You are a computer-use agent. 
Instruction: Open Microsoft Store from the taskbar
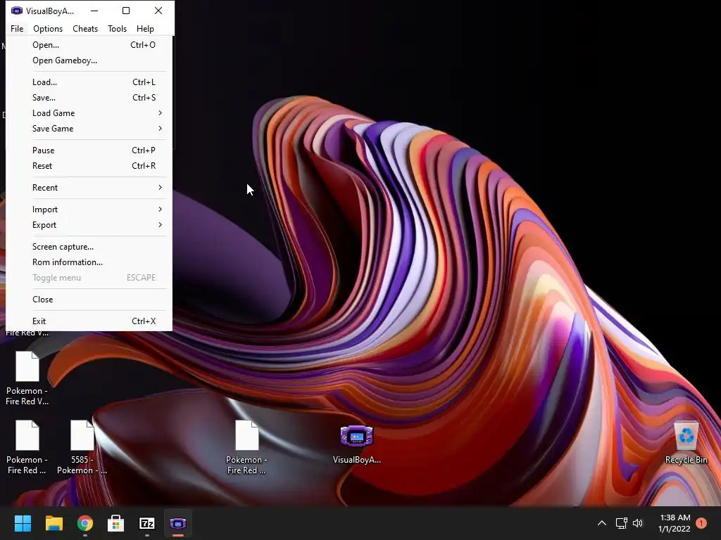pos(116,523)
